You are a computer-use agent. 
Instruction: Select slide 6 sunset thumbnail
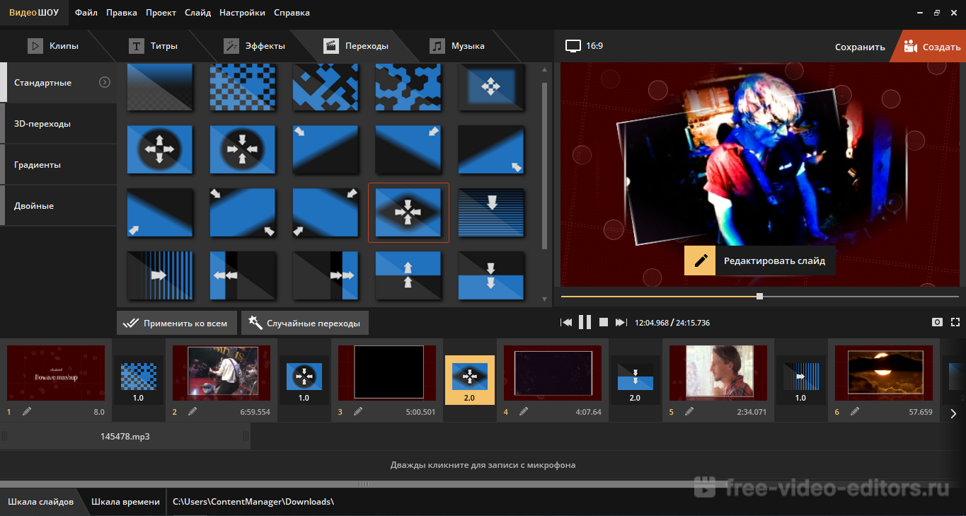click(884, 373)
